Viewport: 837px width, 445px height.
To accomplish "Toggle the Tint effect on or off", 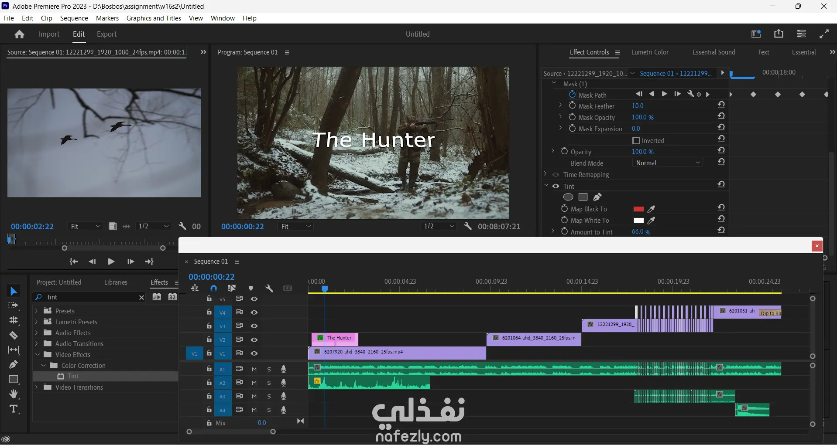I will (556, 186).
